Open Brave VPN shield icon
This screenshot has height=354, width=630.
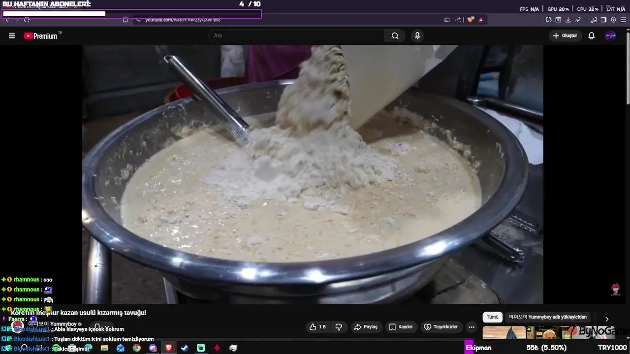[x=613, y=20]
